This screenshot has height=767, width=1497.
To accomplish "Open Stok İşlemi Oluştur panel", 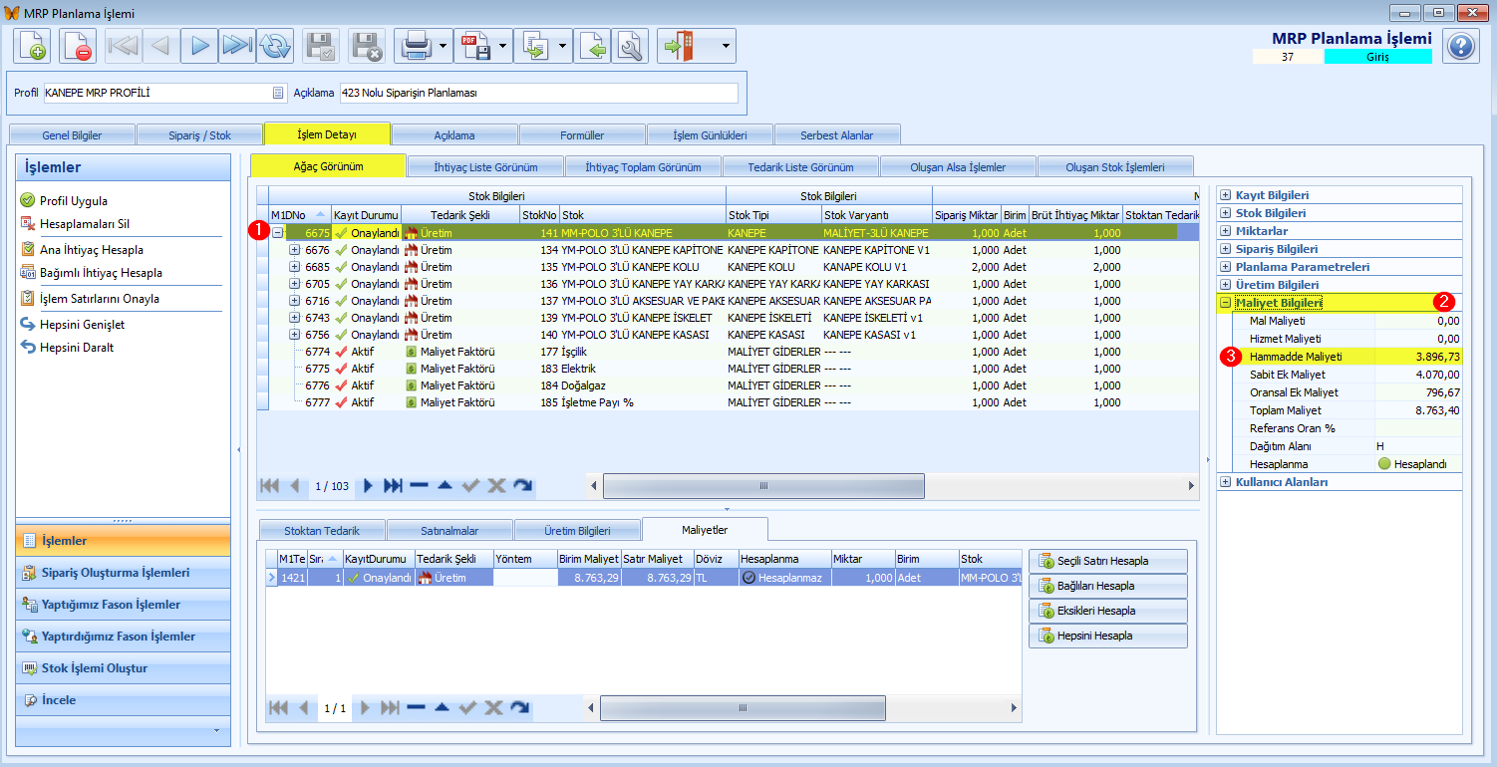I will 123,668.
